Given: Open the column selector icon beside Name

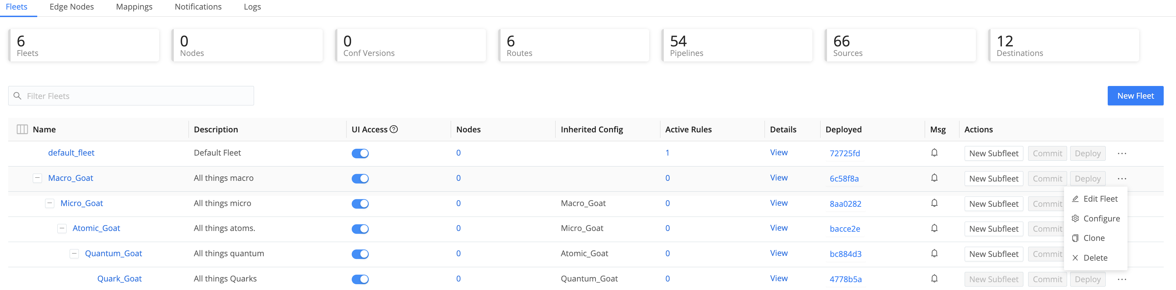Looking at the screenshot, I should pos(22,130).
